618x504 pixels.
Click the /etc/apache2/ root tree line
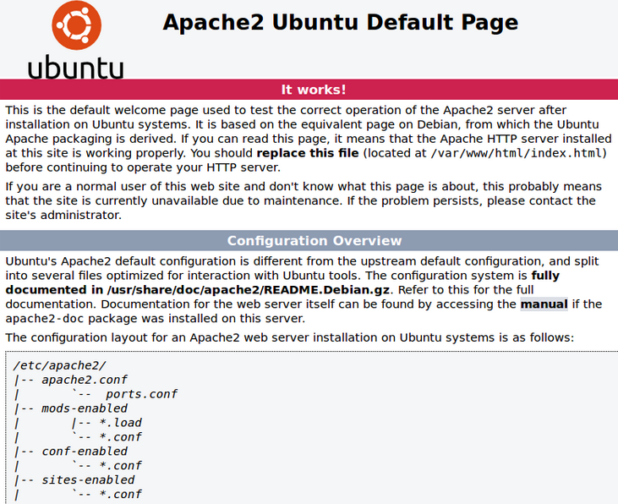coord(59,365)
